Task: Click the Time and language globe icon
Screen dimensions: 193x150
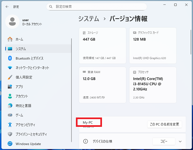Action: [x=10, y=106]
